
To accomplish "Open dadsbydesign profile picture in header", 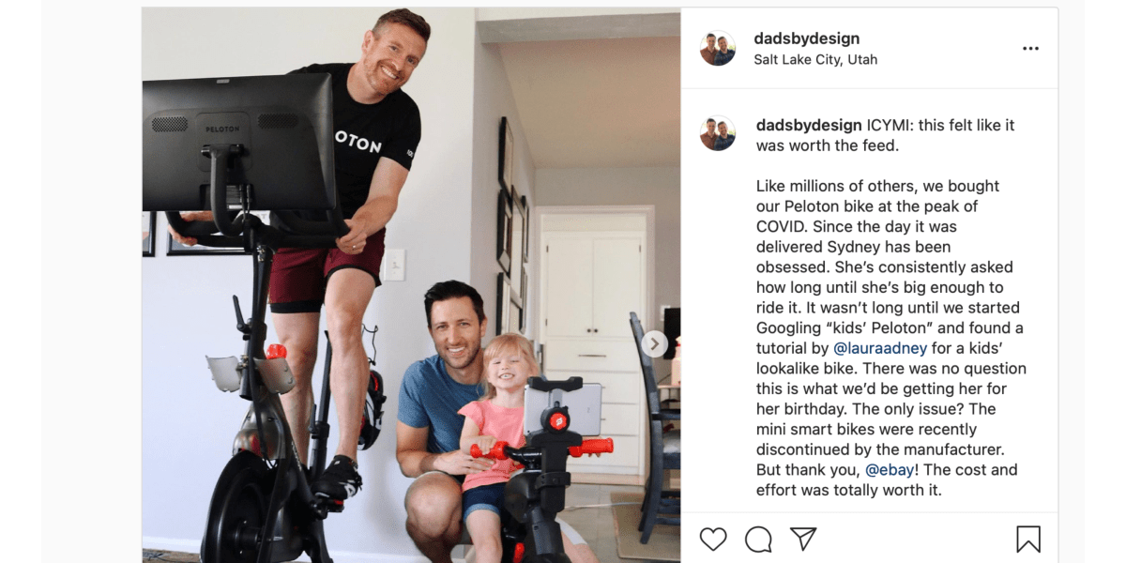I will (718, 48).
